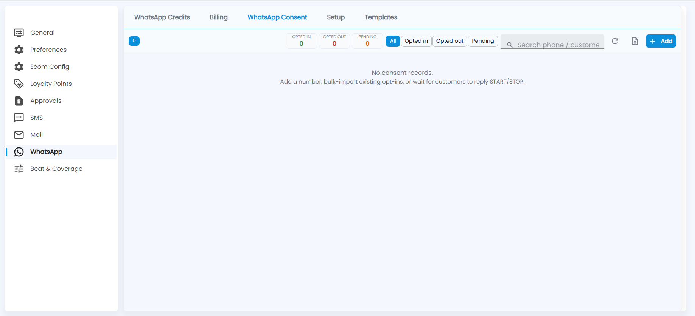
Task: Open the Templates tab
Action: (381, 17)
